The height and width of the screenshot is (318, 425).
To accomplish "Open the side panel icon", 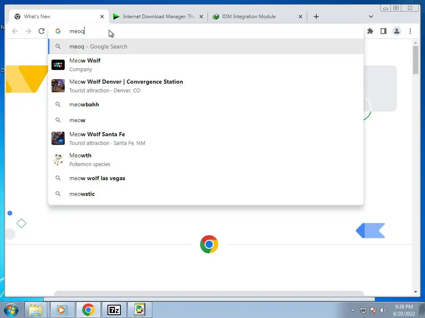I will (x=383, y=31).
